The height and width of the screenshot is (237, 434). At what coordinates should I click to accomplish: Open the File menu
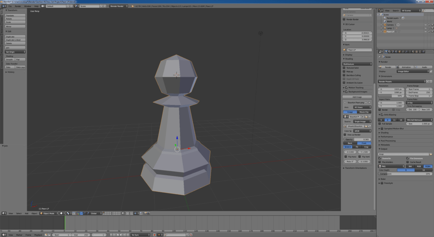click(x=10, y=6)
